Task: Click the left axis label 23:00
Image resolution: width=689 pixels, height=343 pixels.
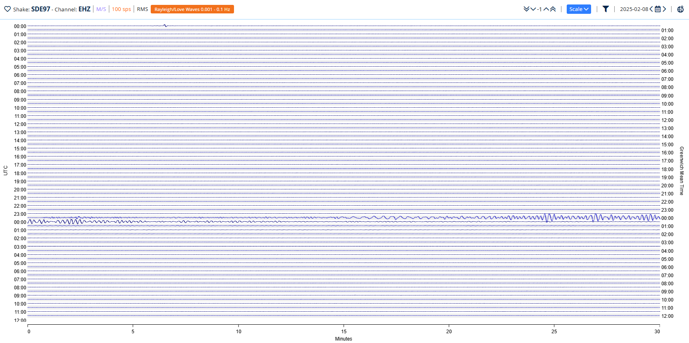Action: pyautogui.click(x=20, y=214)
